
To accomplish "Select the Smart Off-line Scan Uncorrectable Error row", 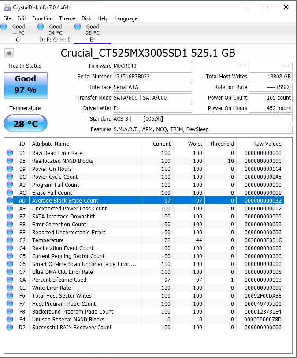I will [144, 264].
